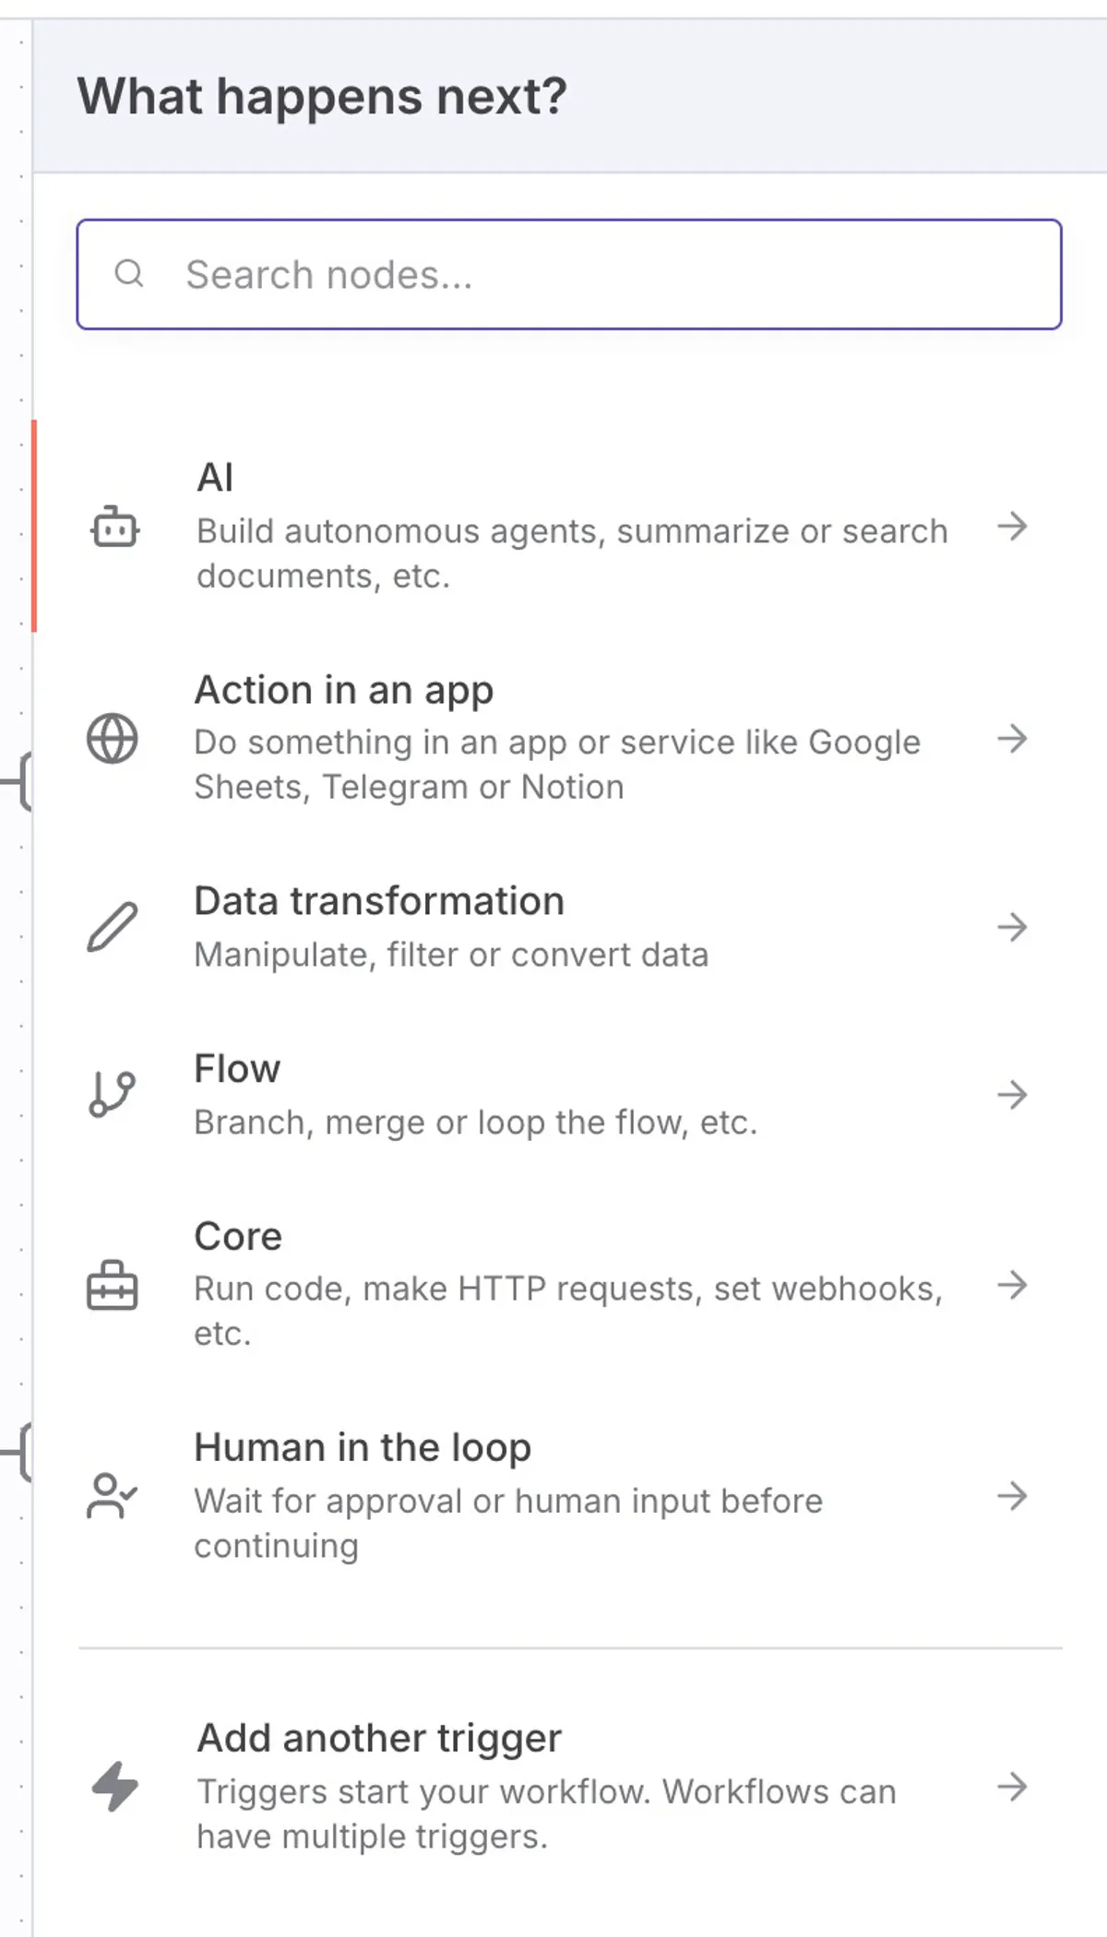Image resolution: width=1107 pixels, height=1937 pixels.
Task: Expand the AI category arrow
Action: click(x=1012, y=527)
